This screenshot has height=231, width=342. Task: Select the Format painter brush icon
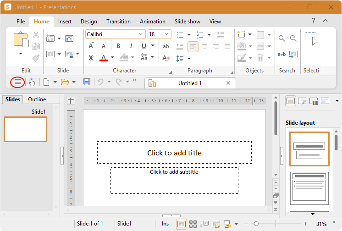coord(36,58)
